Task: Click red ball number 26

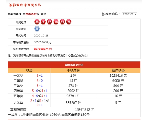Action: click(x=69, y=22)
